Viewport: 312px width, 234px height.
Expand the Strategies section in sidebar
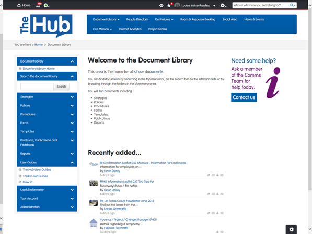pyautogui.click(x=47, y=97)
